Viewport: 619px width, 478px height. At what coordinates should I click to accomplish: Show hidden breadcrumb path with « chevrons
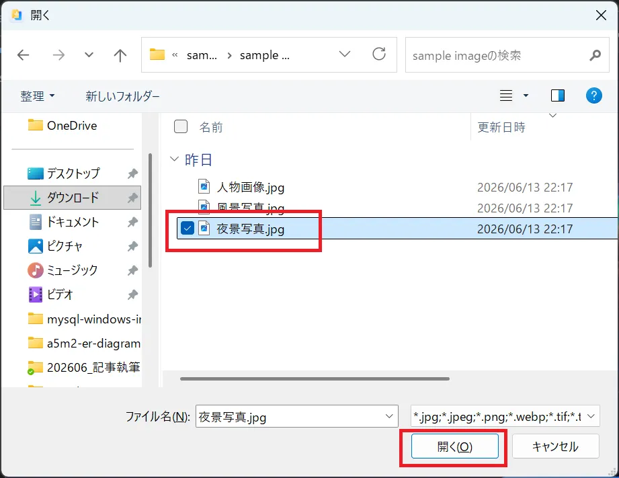[175, 55]
